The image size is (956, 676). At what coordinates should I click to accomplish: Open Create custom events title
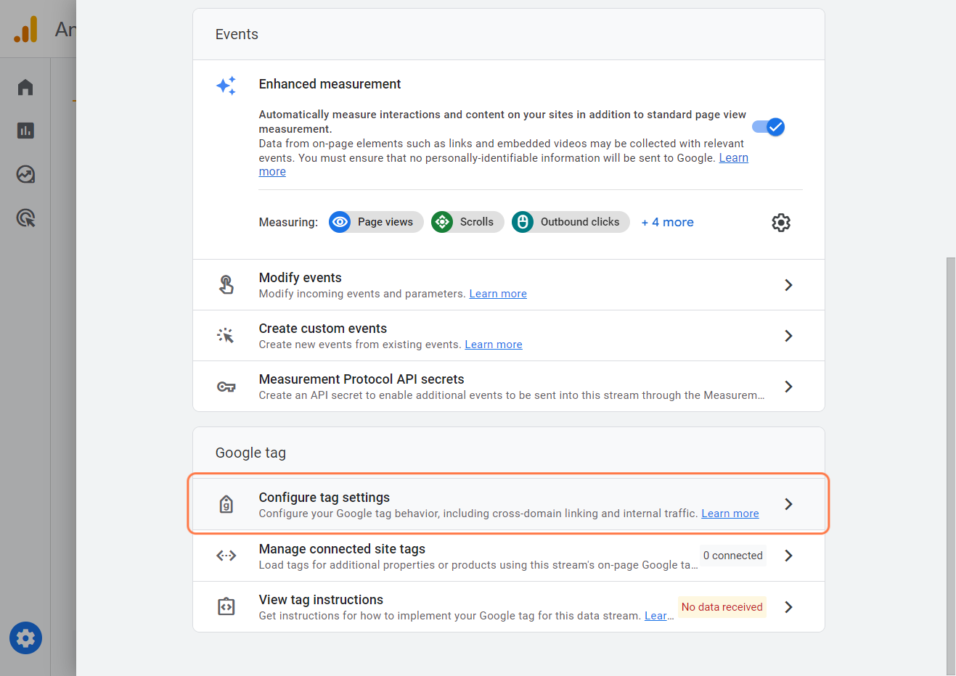[x=323, y=329]
